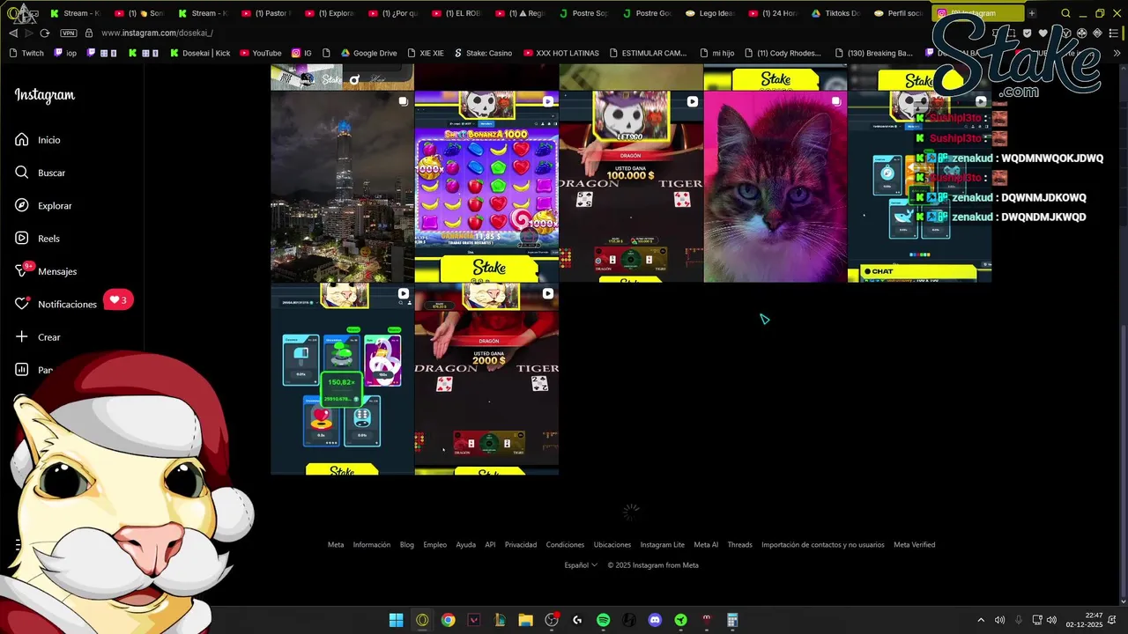
Task: Open File Explorer from the taskbar
Action: (525, 620)
